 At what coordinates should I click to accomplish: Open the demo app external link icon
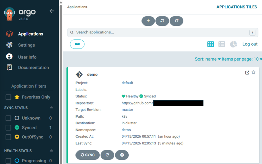(247, 73)
